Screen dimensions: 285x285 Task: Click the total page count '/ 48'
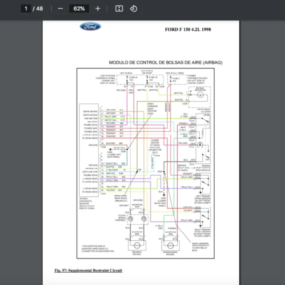38,9
